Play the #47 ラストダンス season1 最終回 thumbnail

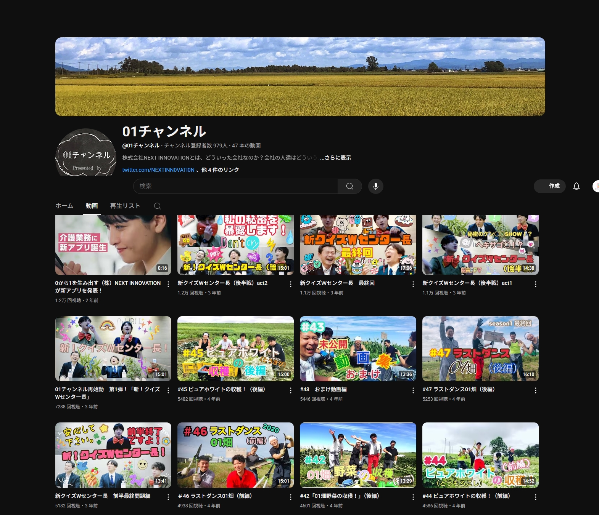point(480,349)
